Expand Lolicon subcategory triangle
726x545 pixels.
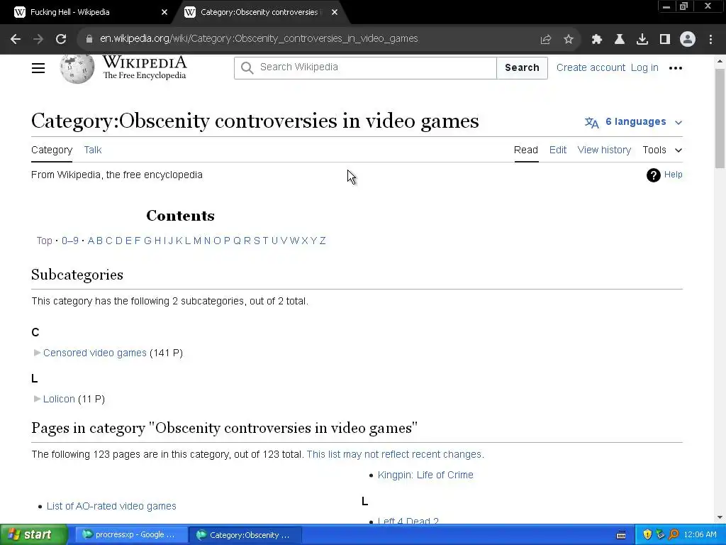pos(37,399)
